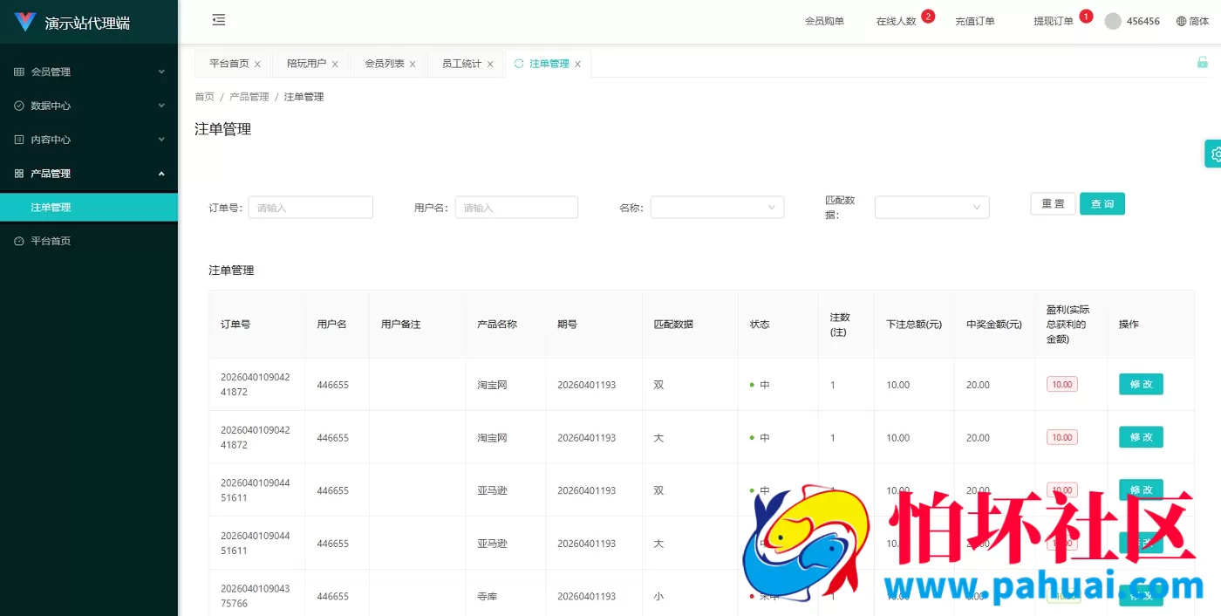Screen dimensions: 1221x616
Task: Click the 平台首页 dashboard icon in sidebar
Action: (19, 241)
